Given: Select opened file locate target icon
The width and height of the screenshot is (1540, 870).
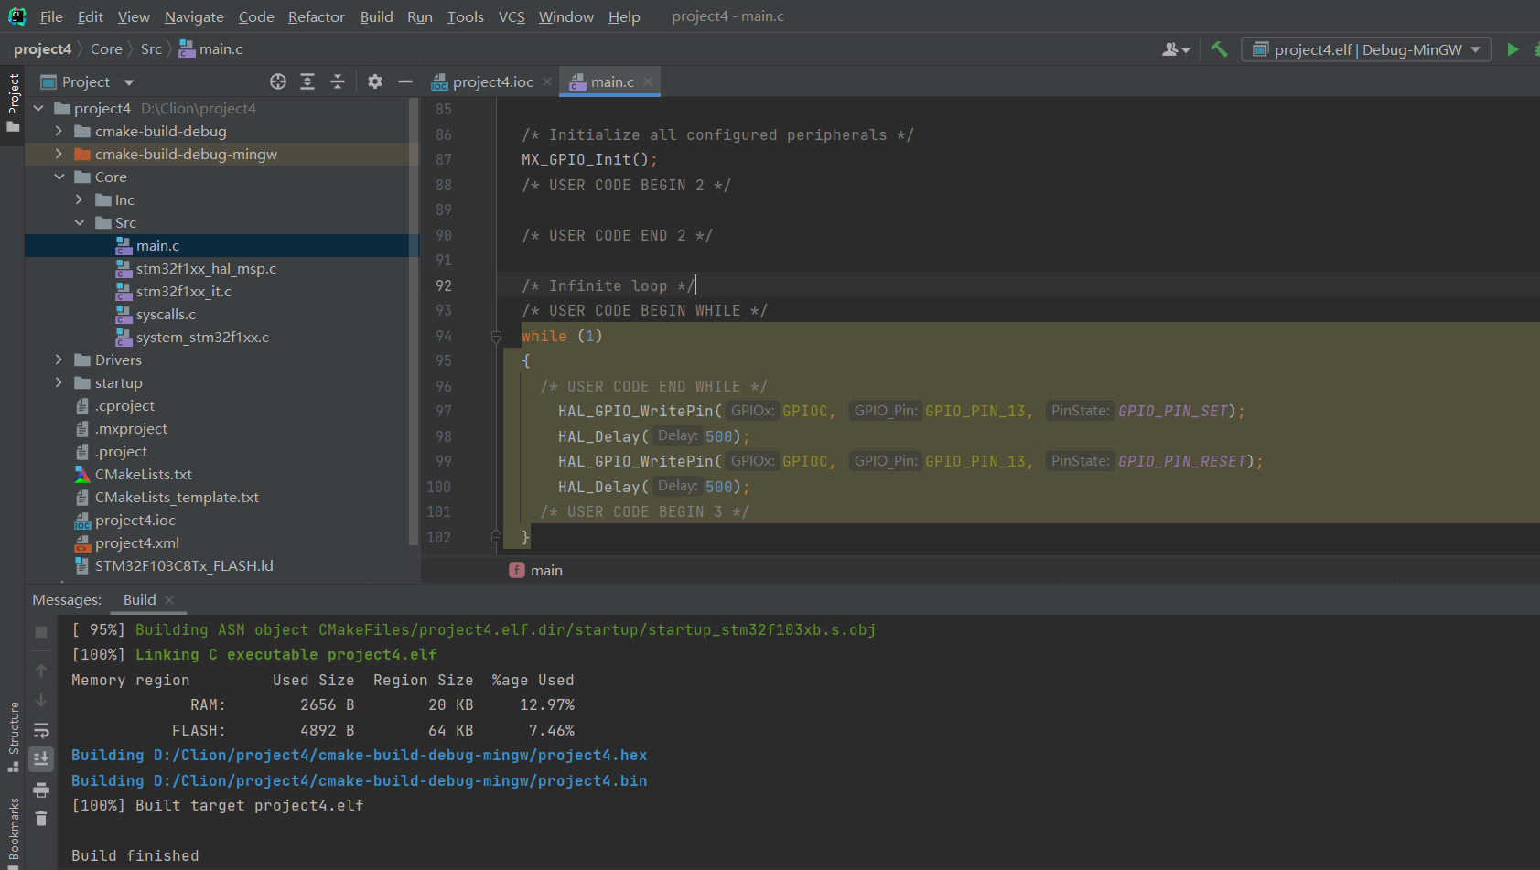Looking at the screenshot, I should pyautogui.click(x=278, y=81).
